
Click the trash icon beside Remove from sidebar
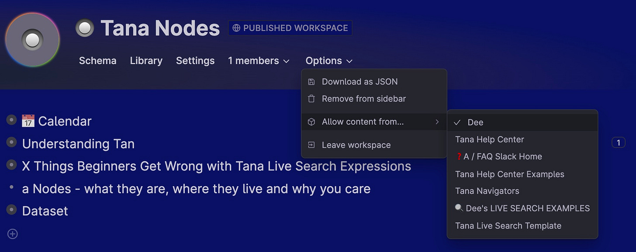pyautogui.click(x=311, y=99)
